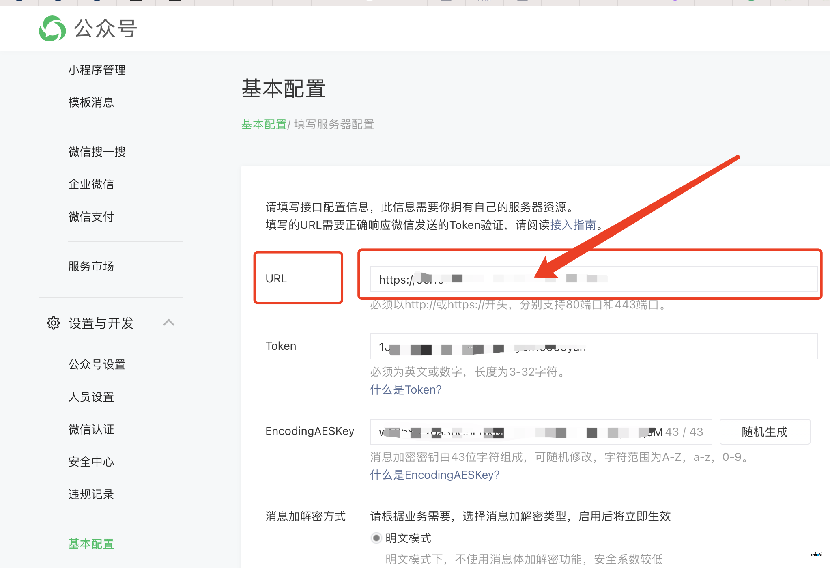Open 模板消息 in the sidebar
This screenshot has height=568, width=830.
coord(91,102)
